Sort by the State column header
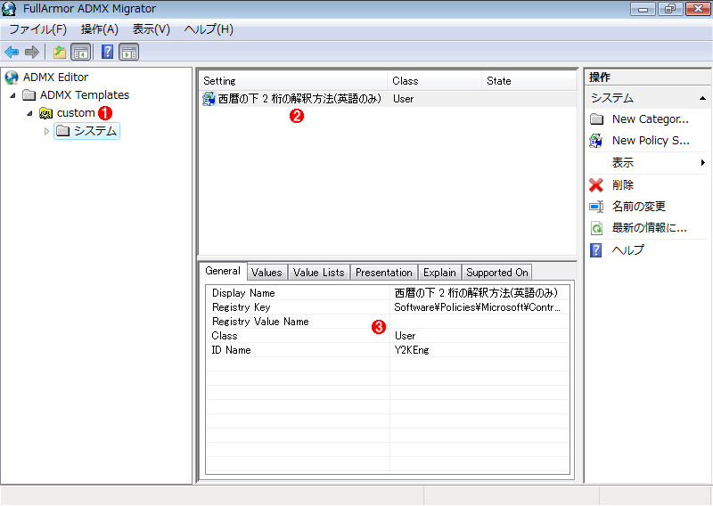 (529, 81)
